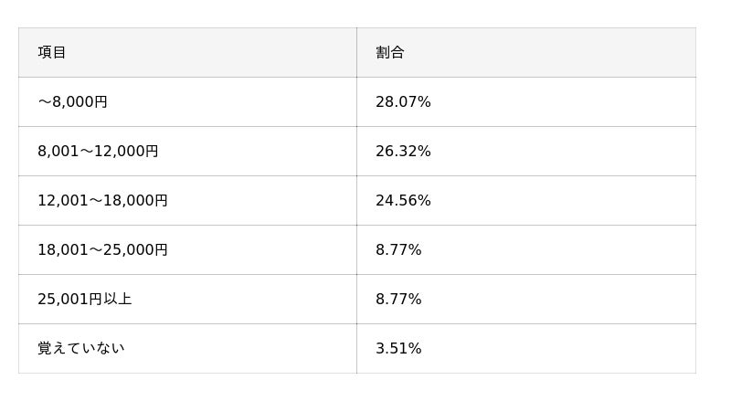This screenshot has width=731, height=401.
Task: Click 8.77% in the 25,001円以上 row
Action: tap(398, 300)
